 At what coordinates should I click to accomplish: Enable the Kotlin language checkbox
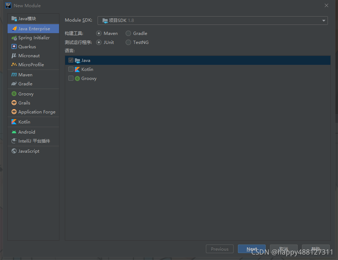point(71,69)
